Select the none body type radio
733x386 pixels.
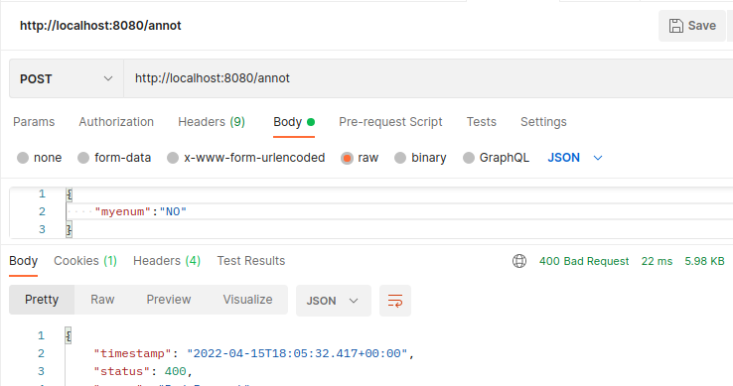click(23, 158)
